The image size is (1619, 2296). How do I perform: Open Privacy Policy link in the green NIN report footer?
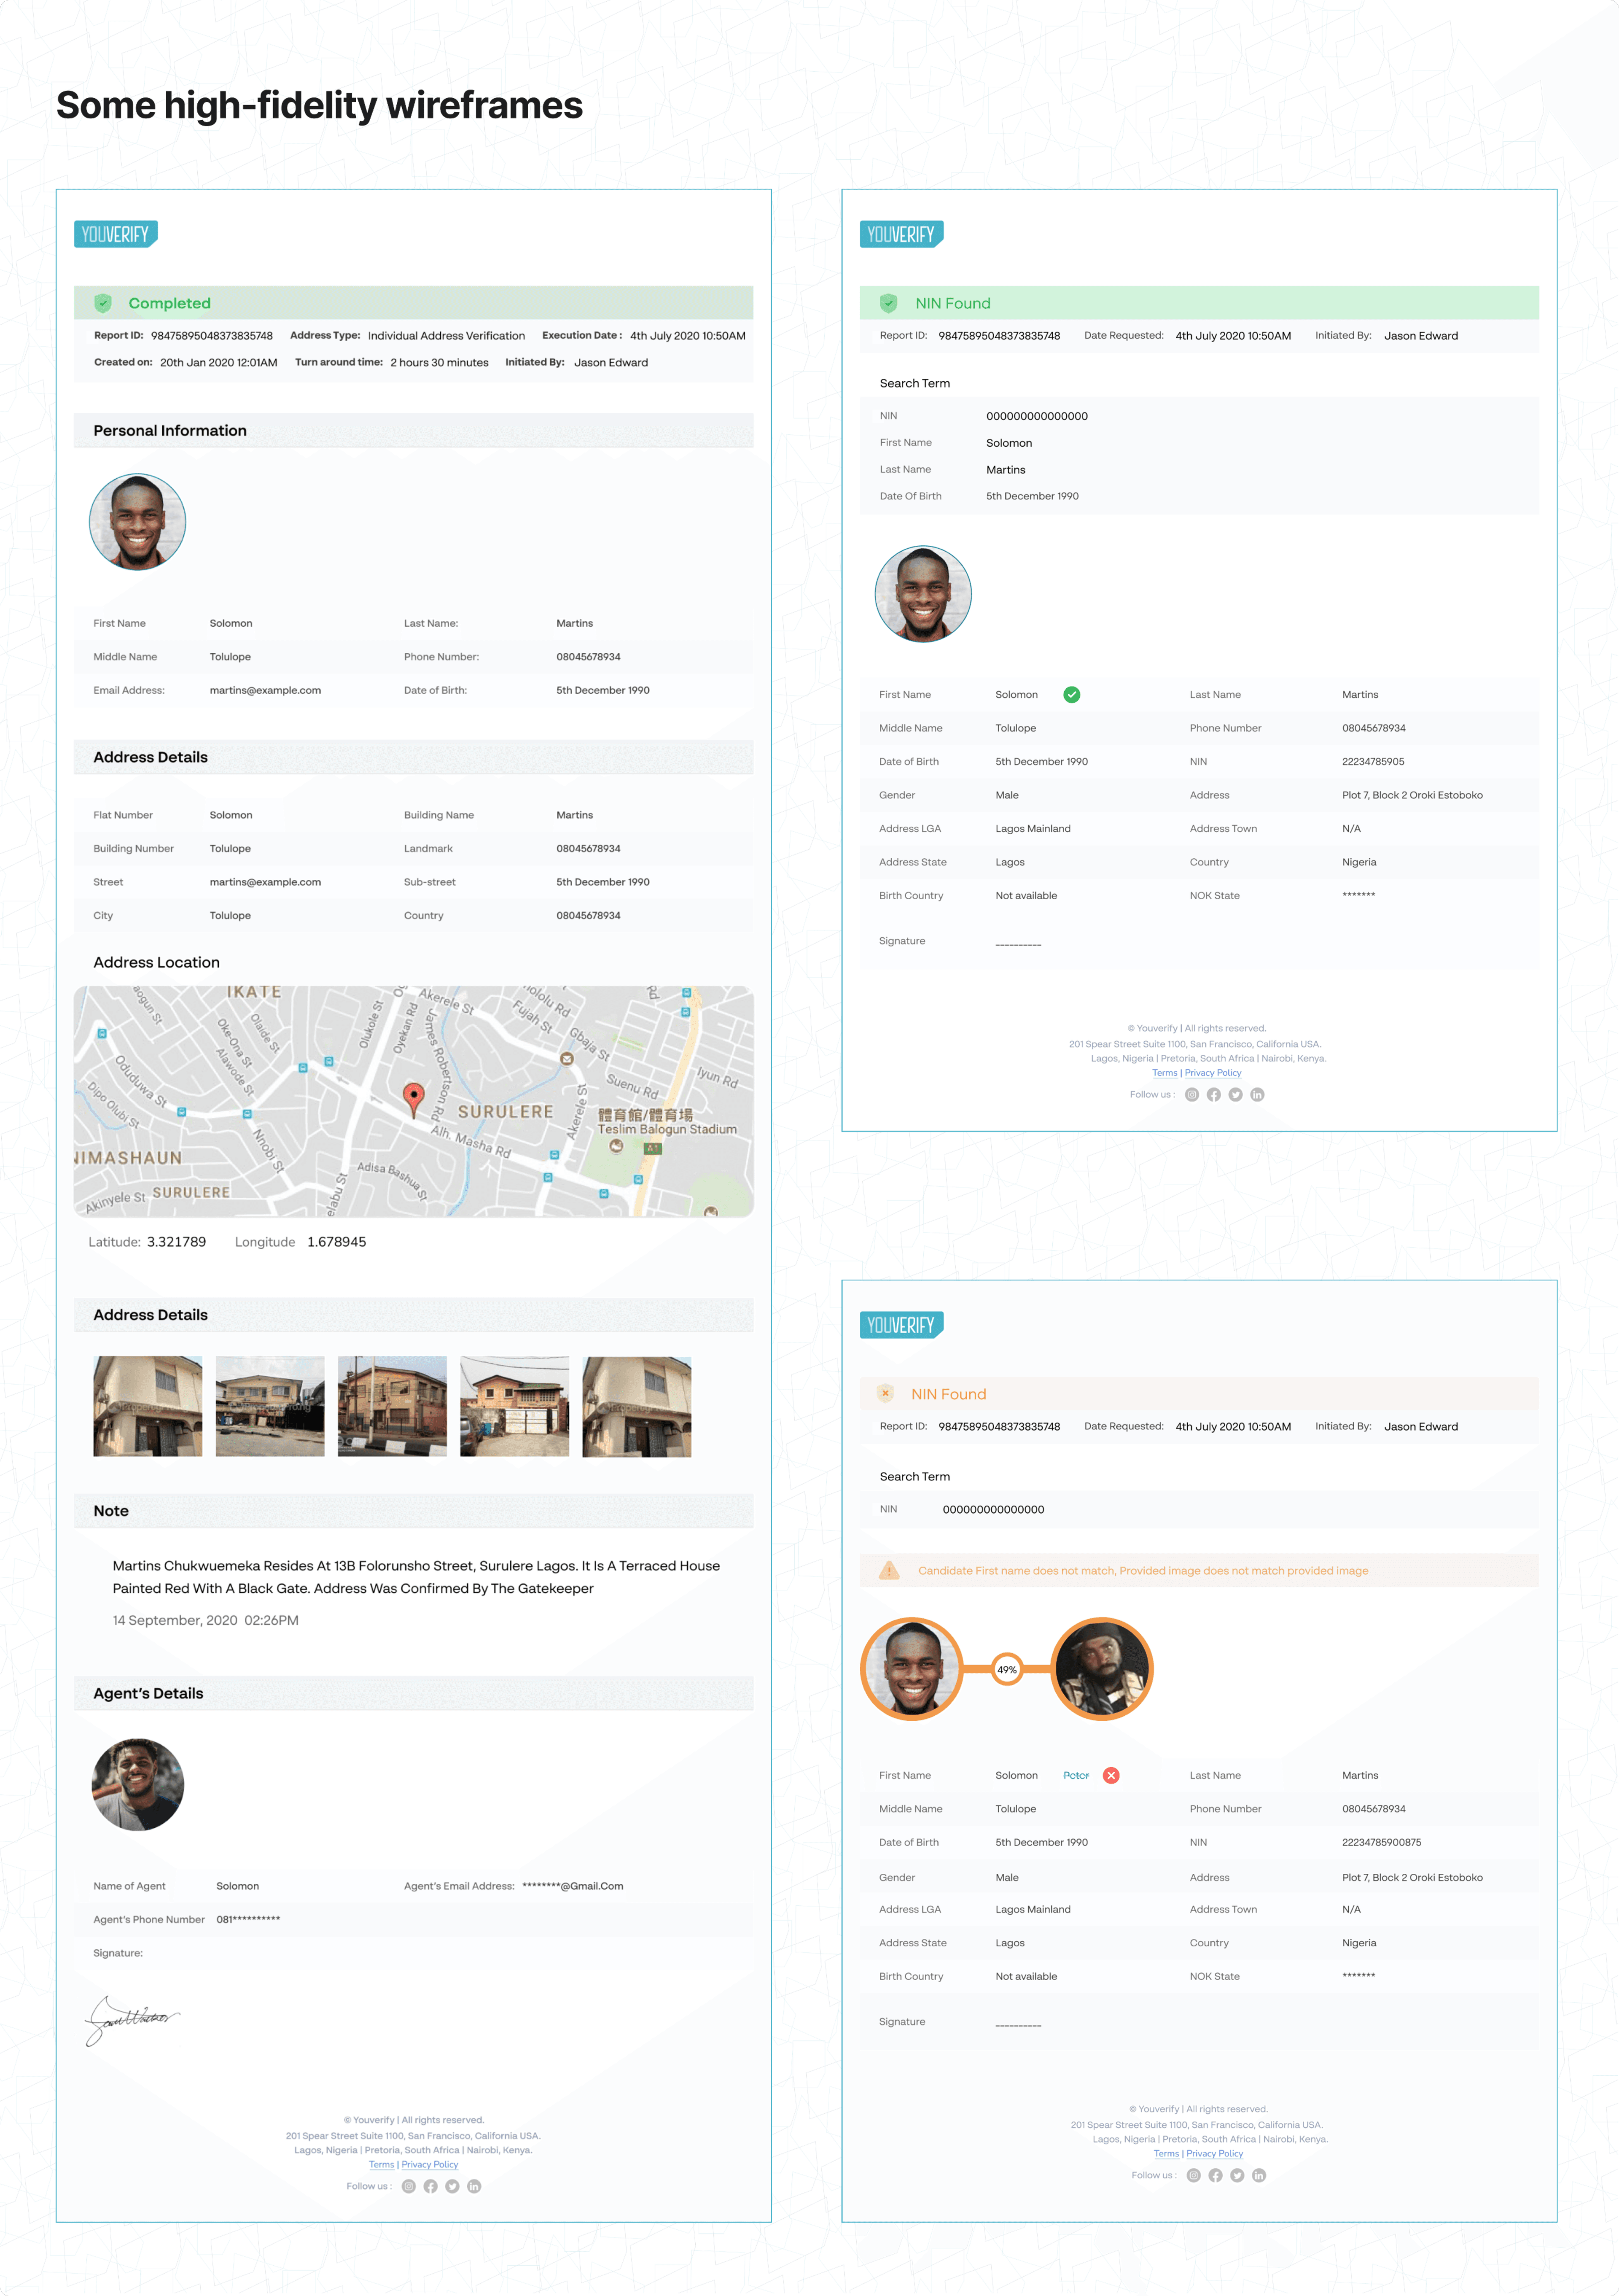[x=1213, y=1073]
